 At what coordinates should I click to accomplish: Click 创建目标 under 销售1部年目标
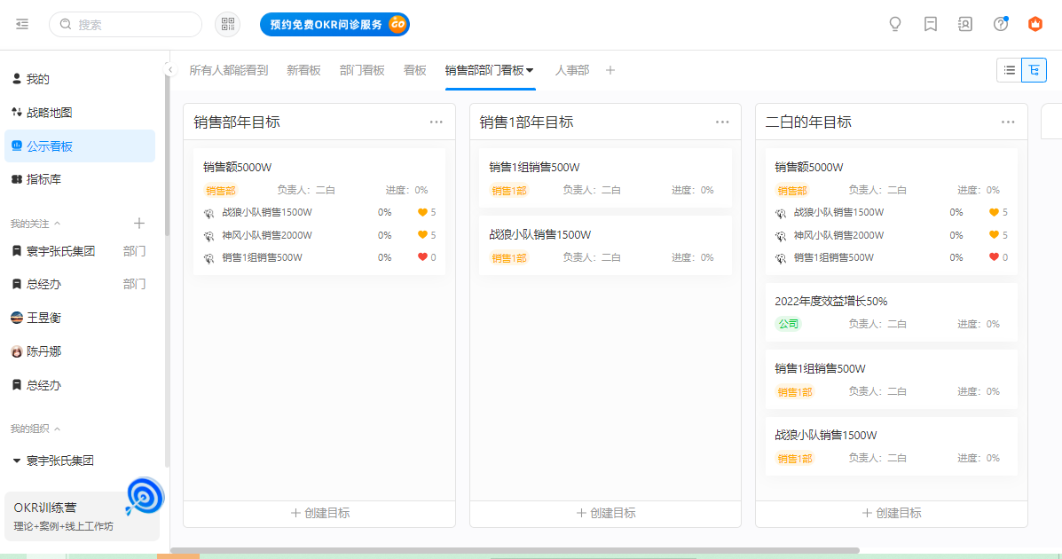(605, 513)
